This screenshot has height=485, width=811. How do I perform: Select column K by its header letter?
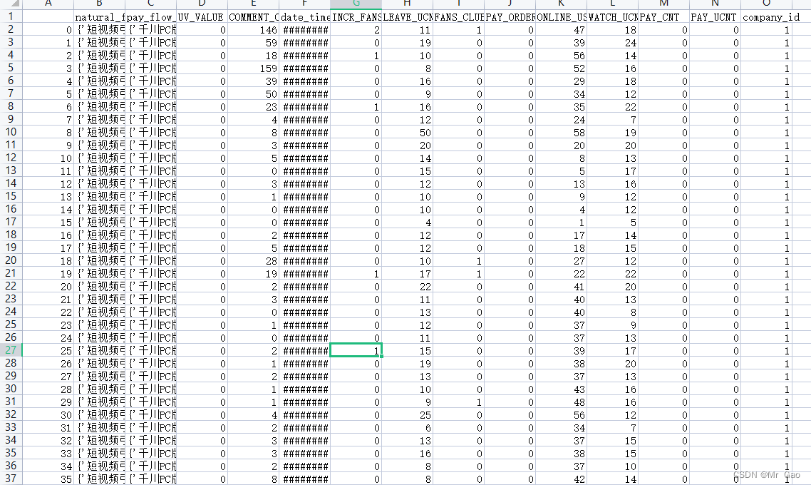(x=561, y=4)
